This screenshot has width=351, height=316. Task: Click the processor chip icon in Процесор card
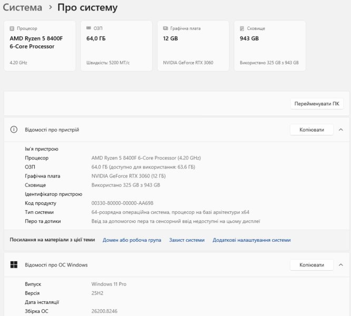12,28
